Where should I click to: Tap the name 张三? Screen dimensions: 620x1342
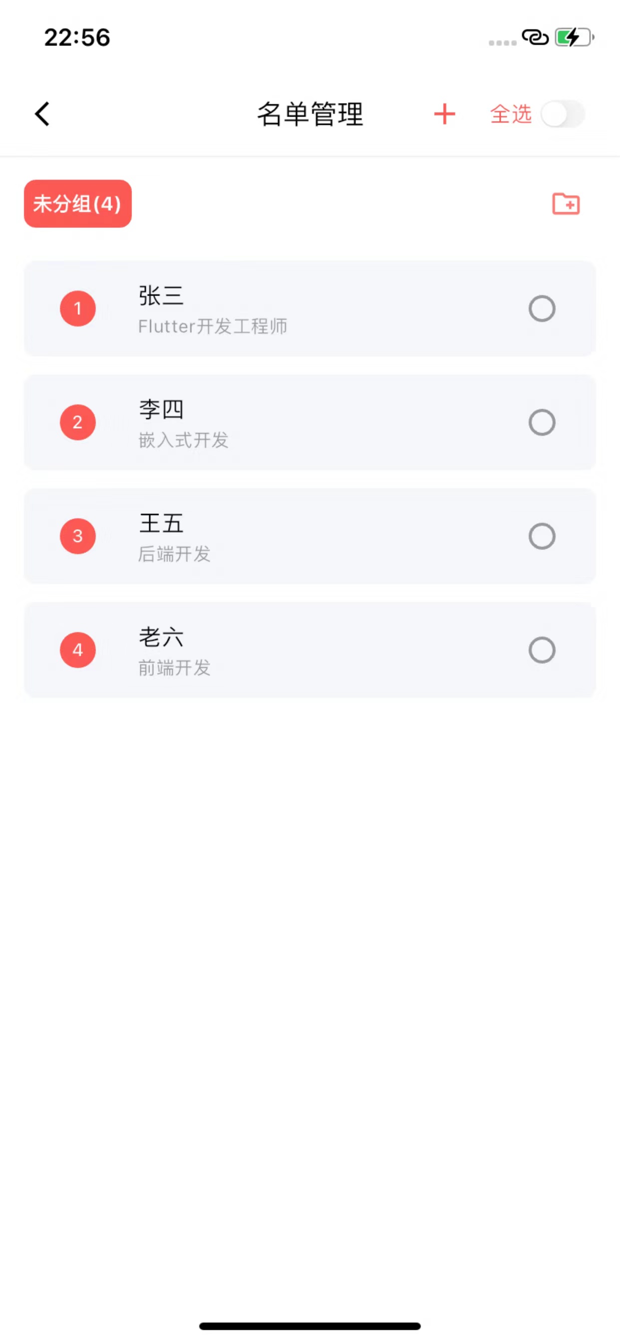(x=161, y=296)
